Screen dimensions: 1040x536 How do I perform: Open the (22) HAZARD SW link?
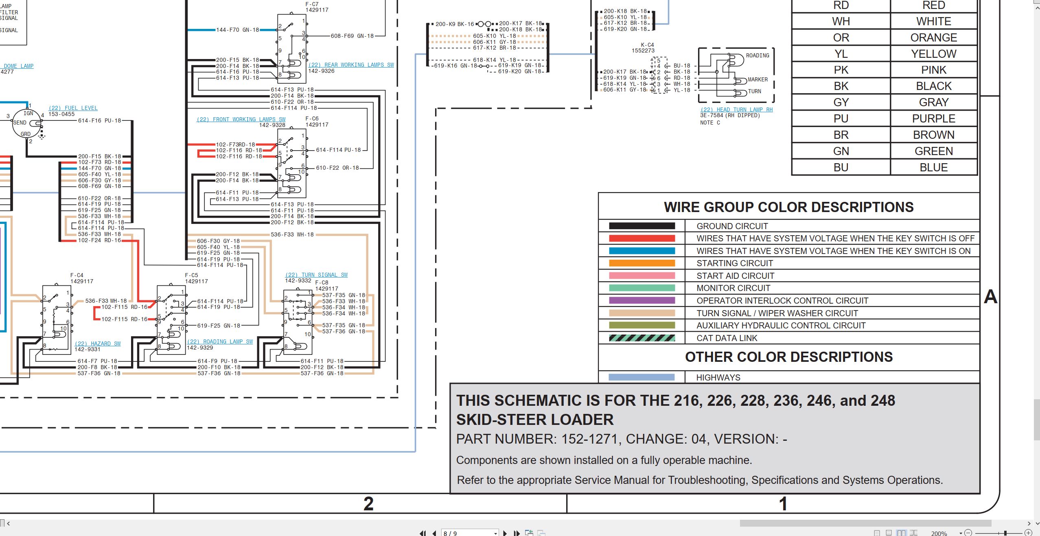click(98, 343)
